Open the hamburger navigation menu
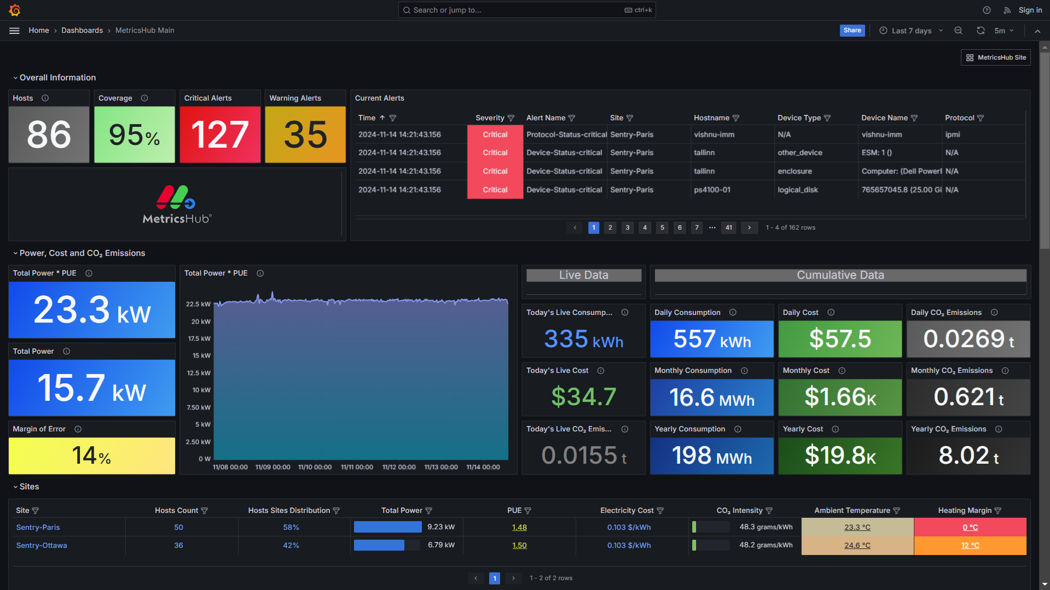This screenshot has width=1050, height=590. pos(14,31)
